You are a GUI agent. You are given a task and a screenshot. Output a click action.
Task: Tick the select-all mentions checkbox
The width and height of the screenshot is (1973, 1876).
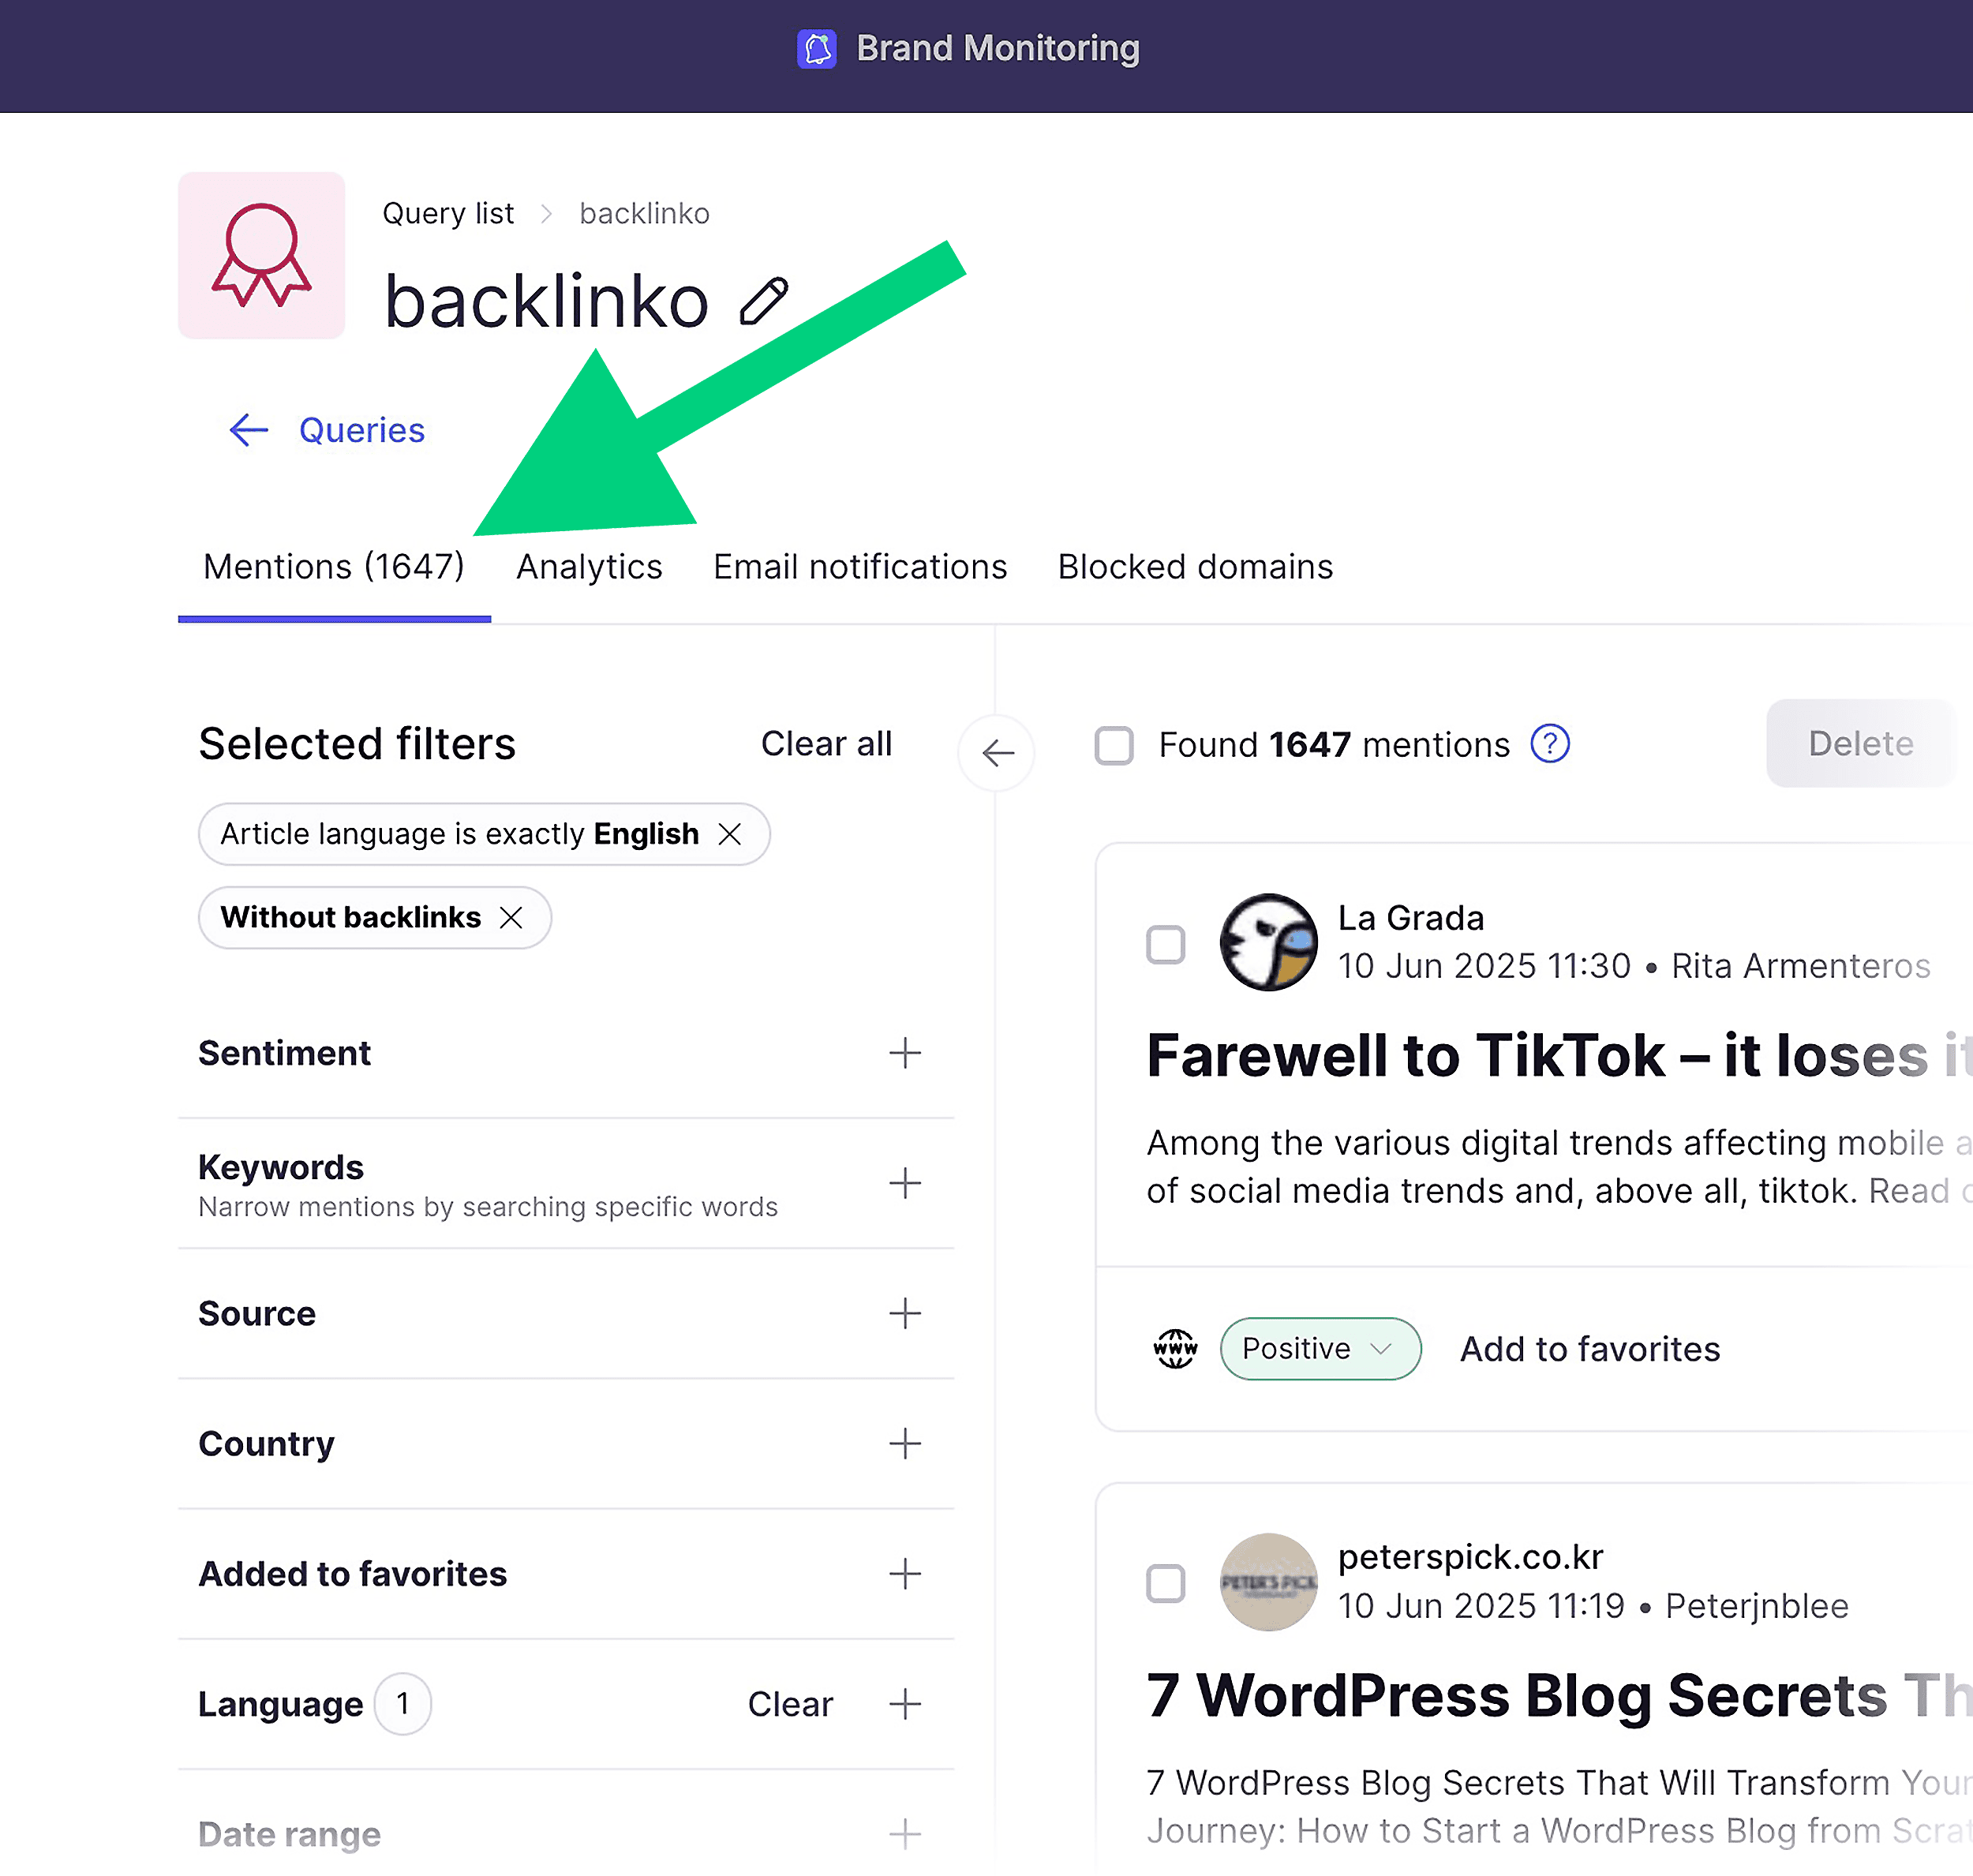(x=1114, y=745)
